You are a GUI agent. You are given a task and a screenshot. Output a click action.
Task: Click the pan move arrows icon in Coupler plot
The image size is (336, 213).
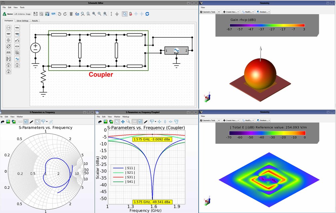pyautogui.click(x=123, y=122)
